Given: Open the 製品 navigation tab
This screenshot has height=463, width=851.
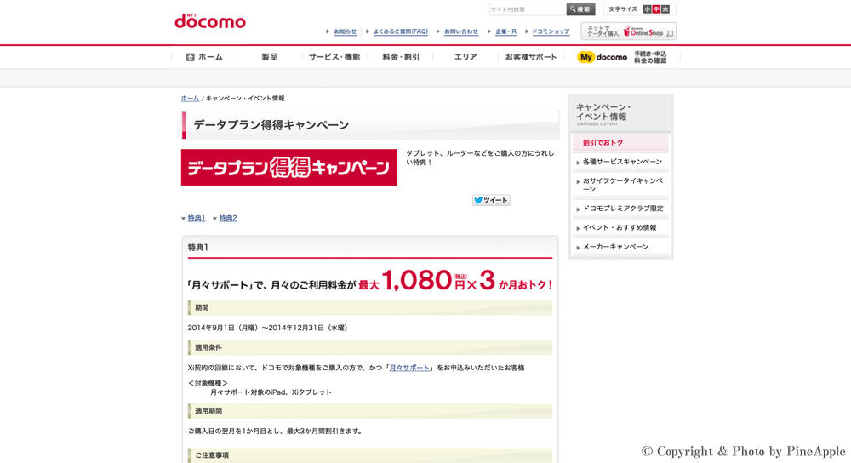Looking at the screenshot, I should pyautogui.click(x=270, y=57).
